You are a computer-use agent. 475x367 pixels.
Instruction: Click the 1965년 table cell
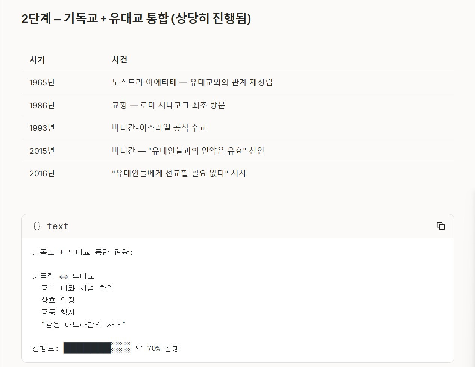coord(42,83)
